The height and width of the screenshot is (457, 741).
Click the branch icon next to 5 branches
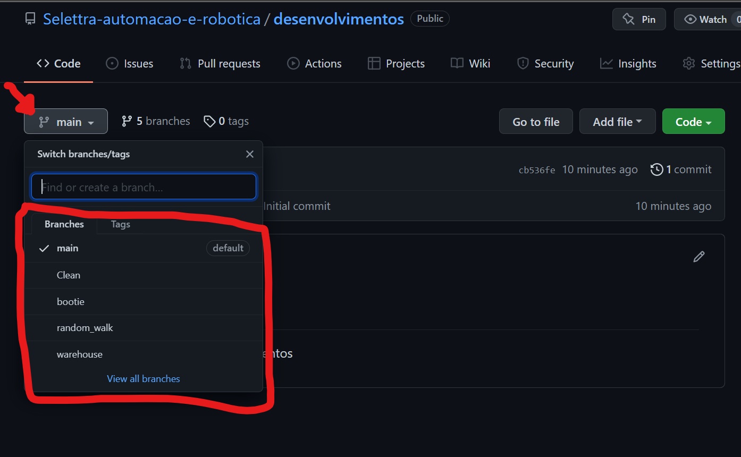point(126,121)
